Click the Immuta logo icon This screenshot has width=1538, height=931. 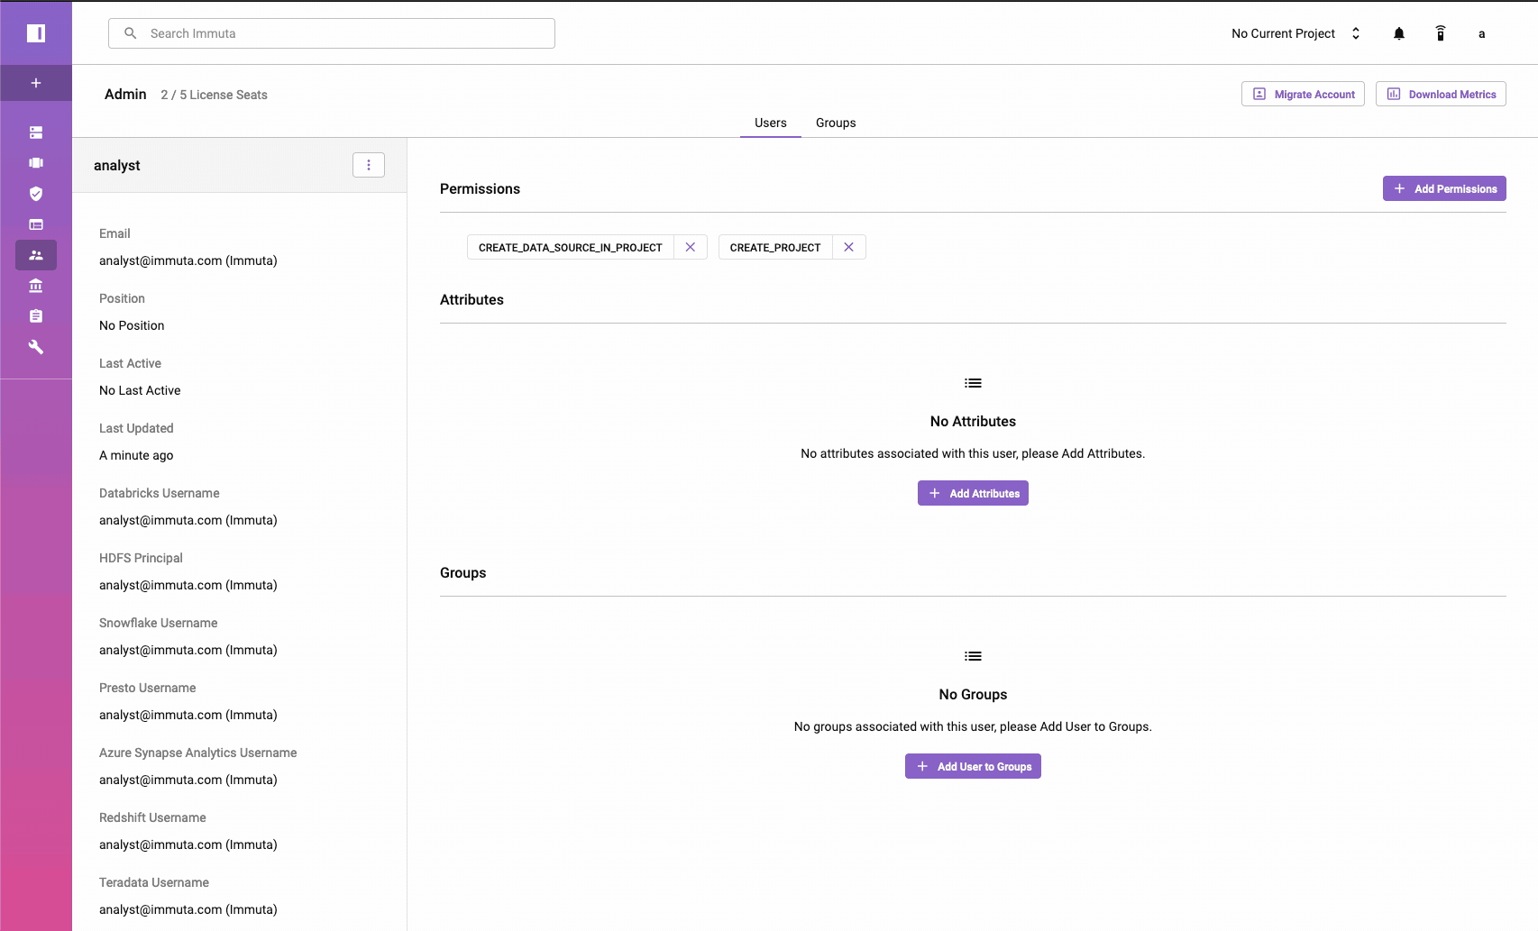point(36,33)
